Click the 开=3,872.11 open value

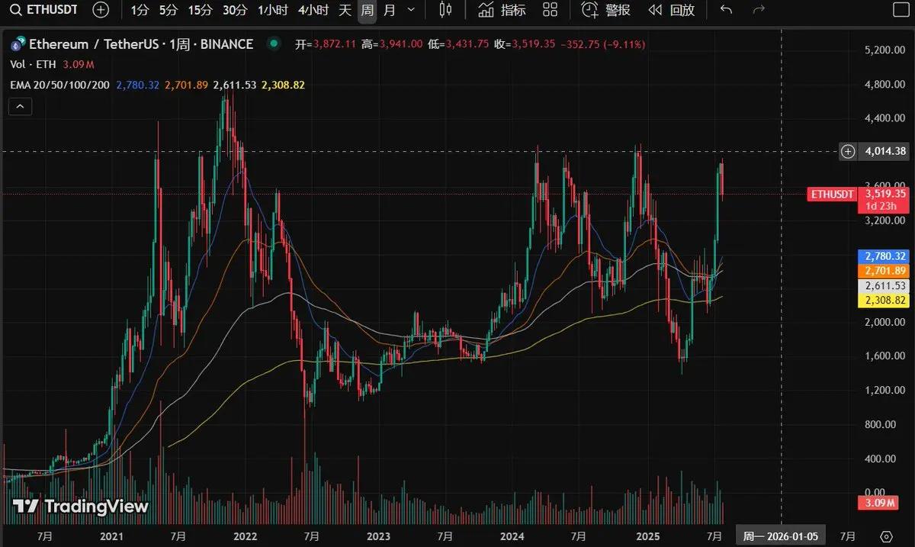(x=326, y=45)
